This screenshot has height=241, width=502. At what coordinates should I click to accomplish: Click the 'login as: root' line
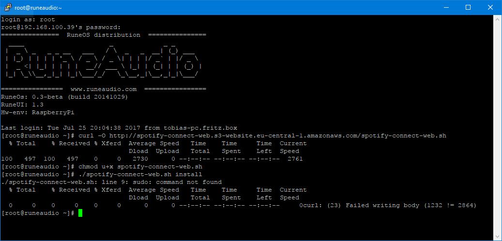(28, 19)
